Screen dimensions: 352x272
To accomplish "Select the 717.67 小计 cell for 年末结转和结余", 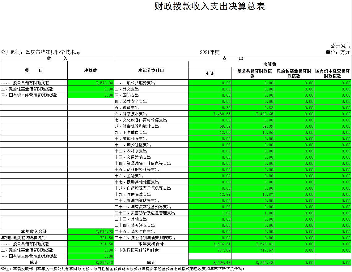I will pos(210,250).
